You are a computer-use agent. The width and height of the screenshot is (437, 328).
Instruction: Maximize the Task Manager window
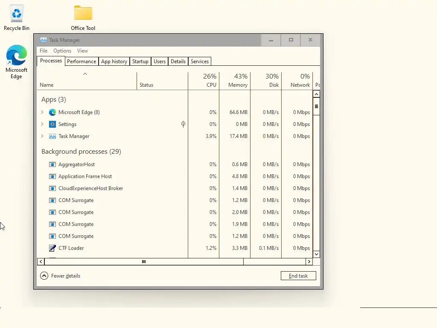[x=291, y=40]
